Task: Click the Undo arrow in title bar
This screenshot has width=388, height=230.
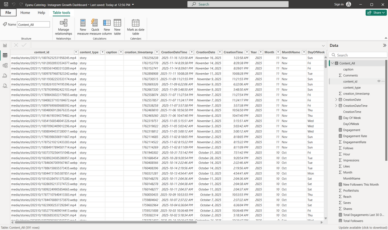Action: pos(14,4)
